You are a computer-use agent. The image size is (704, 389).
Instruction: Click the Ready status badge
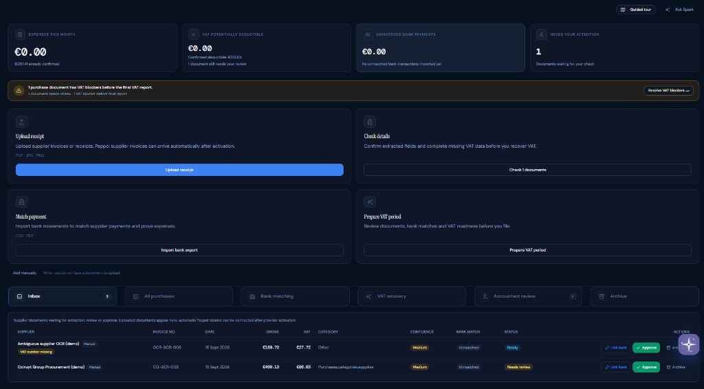click(511, 348)
